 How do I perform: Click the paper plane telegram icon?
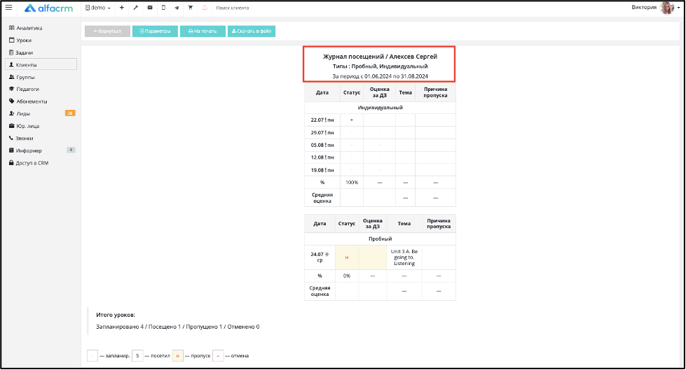177,8
